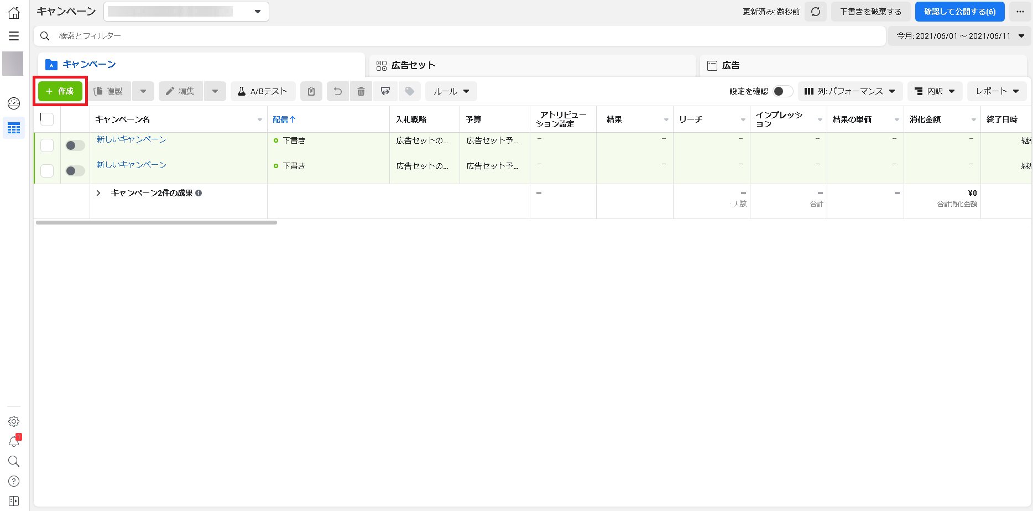This screenshot has height=511, width=1033.
Task: Open the three-dot more options menu
Action: click(x=1020, y=12)
